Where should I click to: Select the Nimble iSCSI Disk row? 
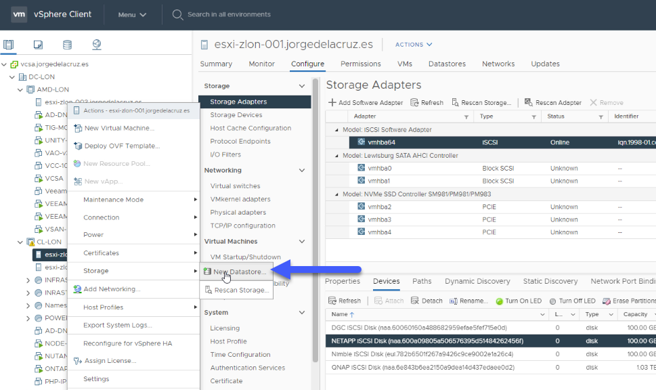[x=490, y=354]
